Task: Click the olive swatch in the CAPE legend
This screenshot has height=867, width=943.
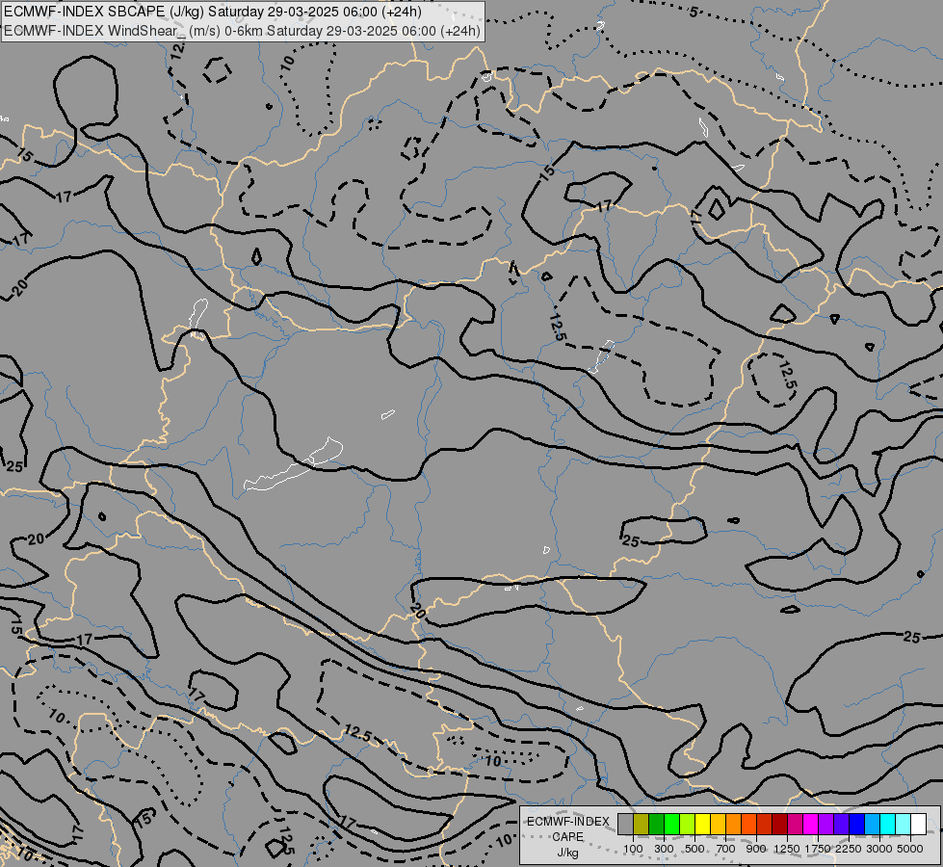Action: [x=642, y=824]
